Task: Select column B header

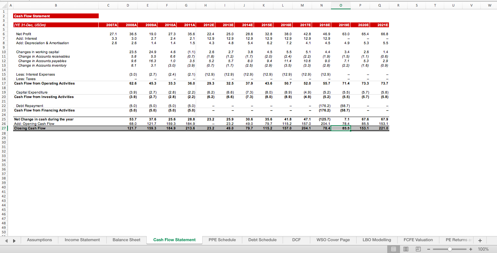Action: pos(56,5)
